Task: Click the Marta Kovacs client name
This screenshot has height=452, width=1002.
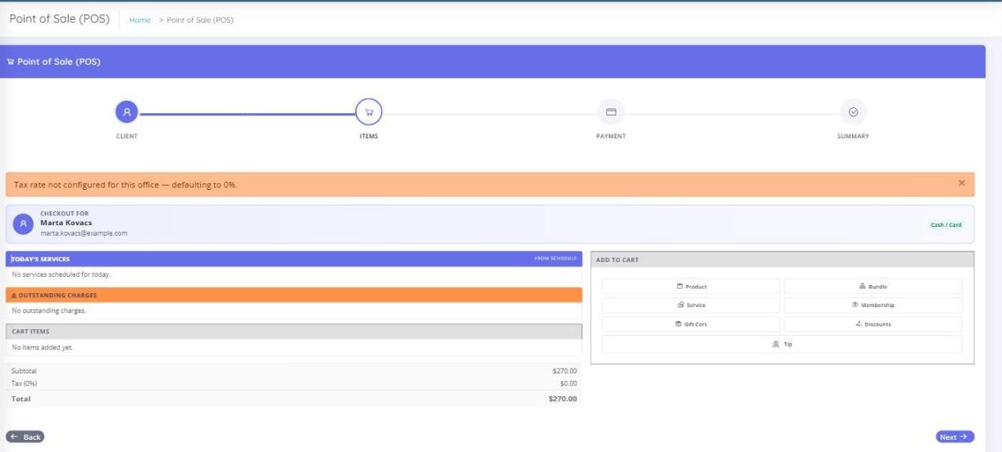Action: point(66,223)
